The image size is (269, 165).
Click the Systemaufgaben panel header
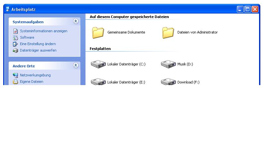tap(44, 22)
